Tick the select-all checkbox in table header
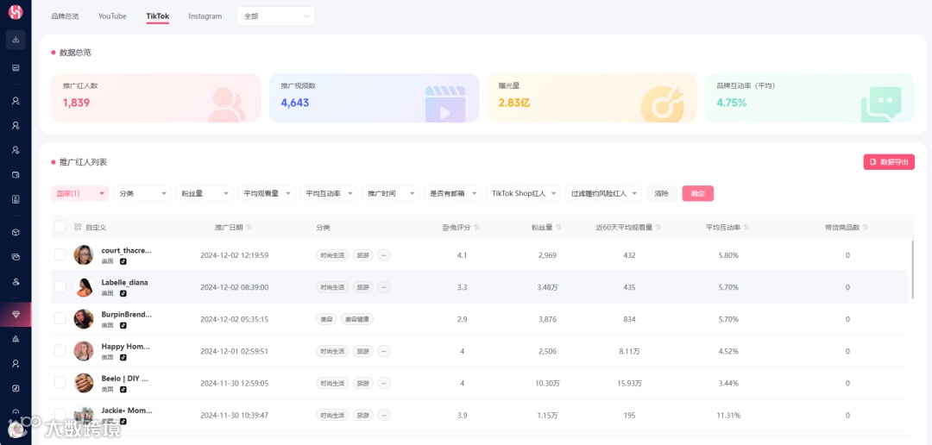The width and height of the screenshot is (932, 445). (60, 227)
